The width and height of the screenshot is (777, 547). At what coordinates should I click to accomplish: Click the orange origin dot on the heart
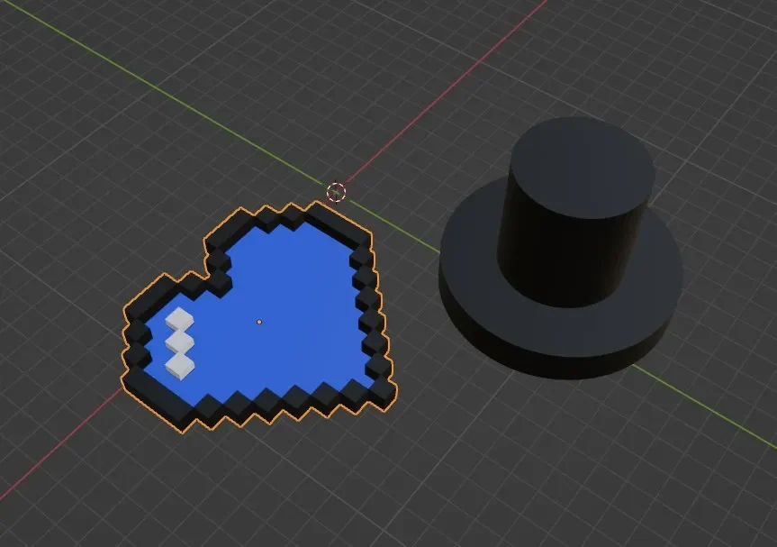coord(259,322)
